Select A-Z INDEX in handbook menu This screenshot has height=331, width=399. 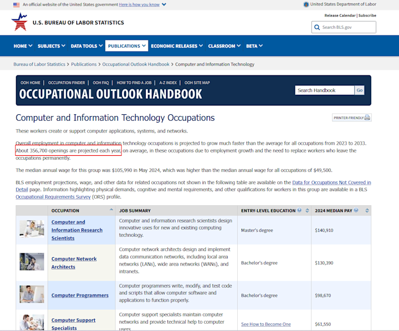168,83
